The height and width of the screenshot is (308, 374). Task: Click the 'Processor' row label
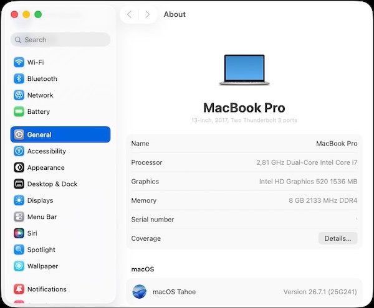(146, 162)
